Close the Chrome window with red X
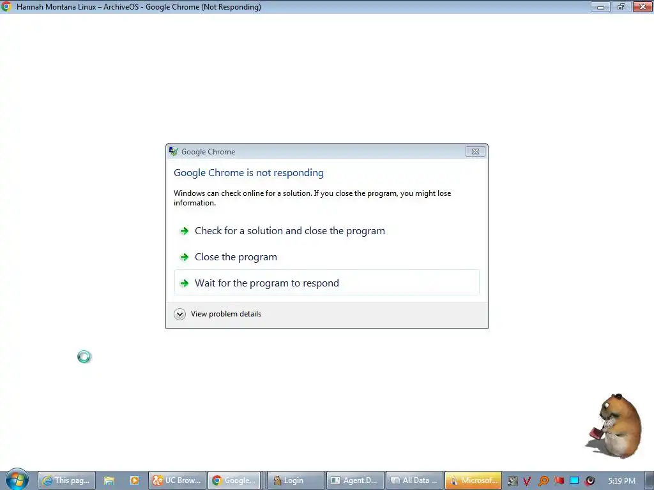 pos(643,6)
